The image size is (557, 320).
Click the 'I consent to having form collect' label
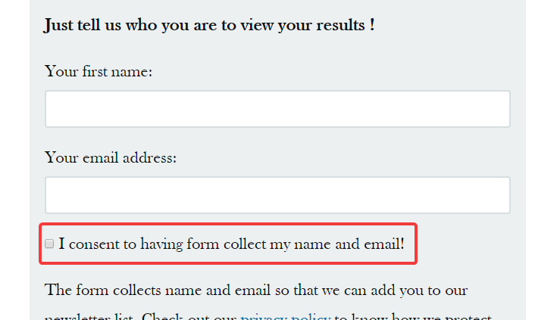231,244
